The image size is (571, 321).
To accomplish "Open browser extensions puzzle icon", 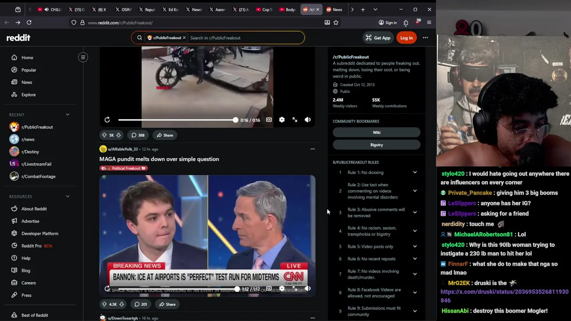I will 405,22.
